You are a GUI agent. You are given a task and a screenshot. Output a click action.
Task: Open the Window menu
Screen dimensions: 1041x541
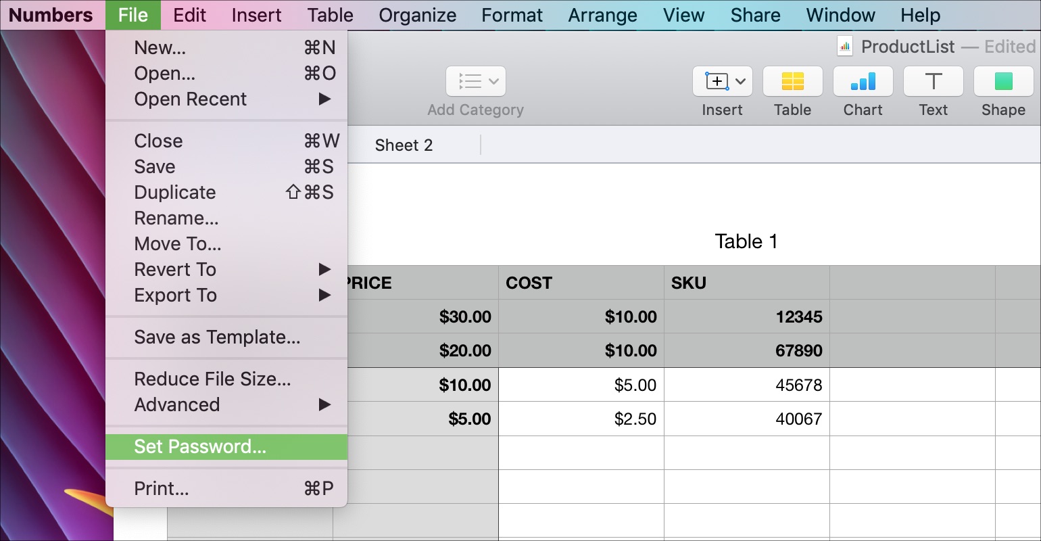click(841, 15)
